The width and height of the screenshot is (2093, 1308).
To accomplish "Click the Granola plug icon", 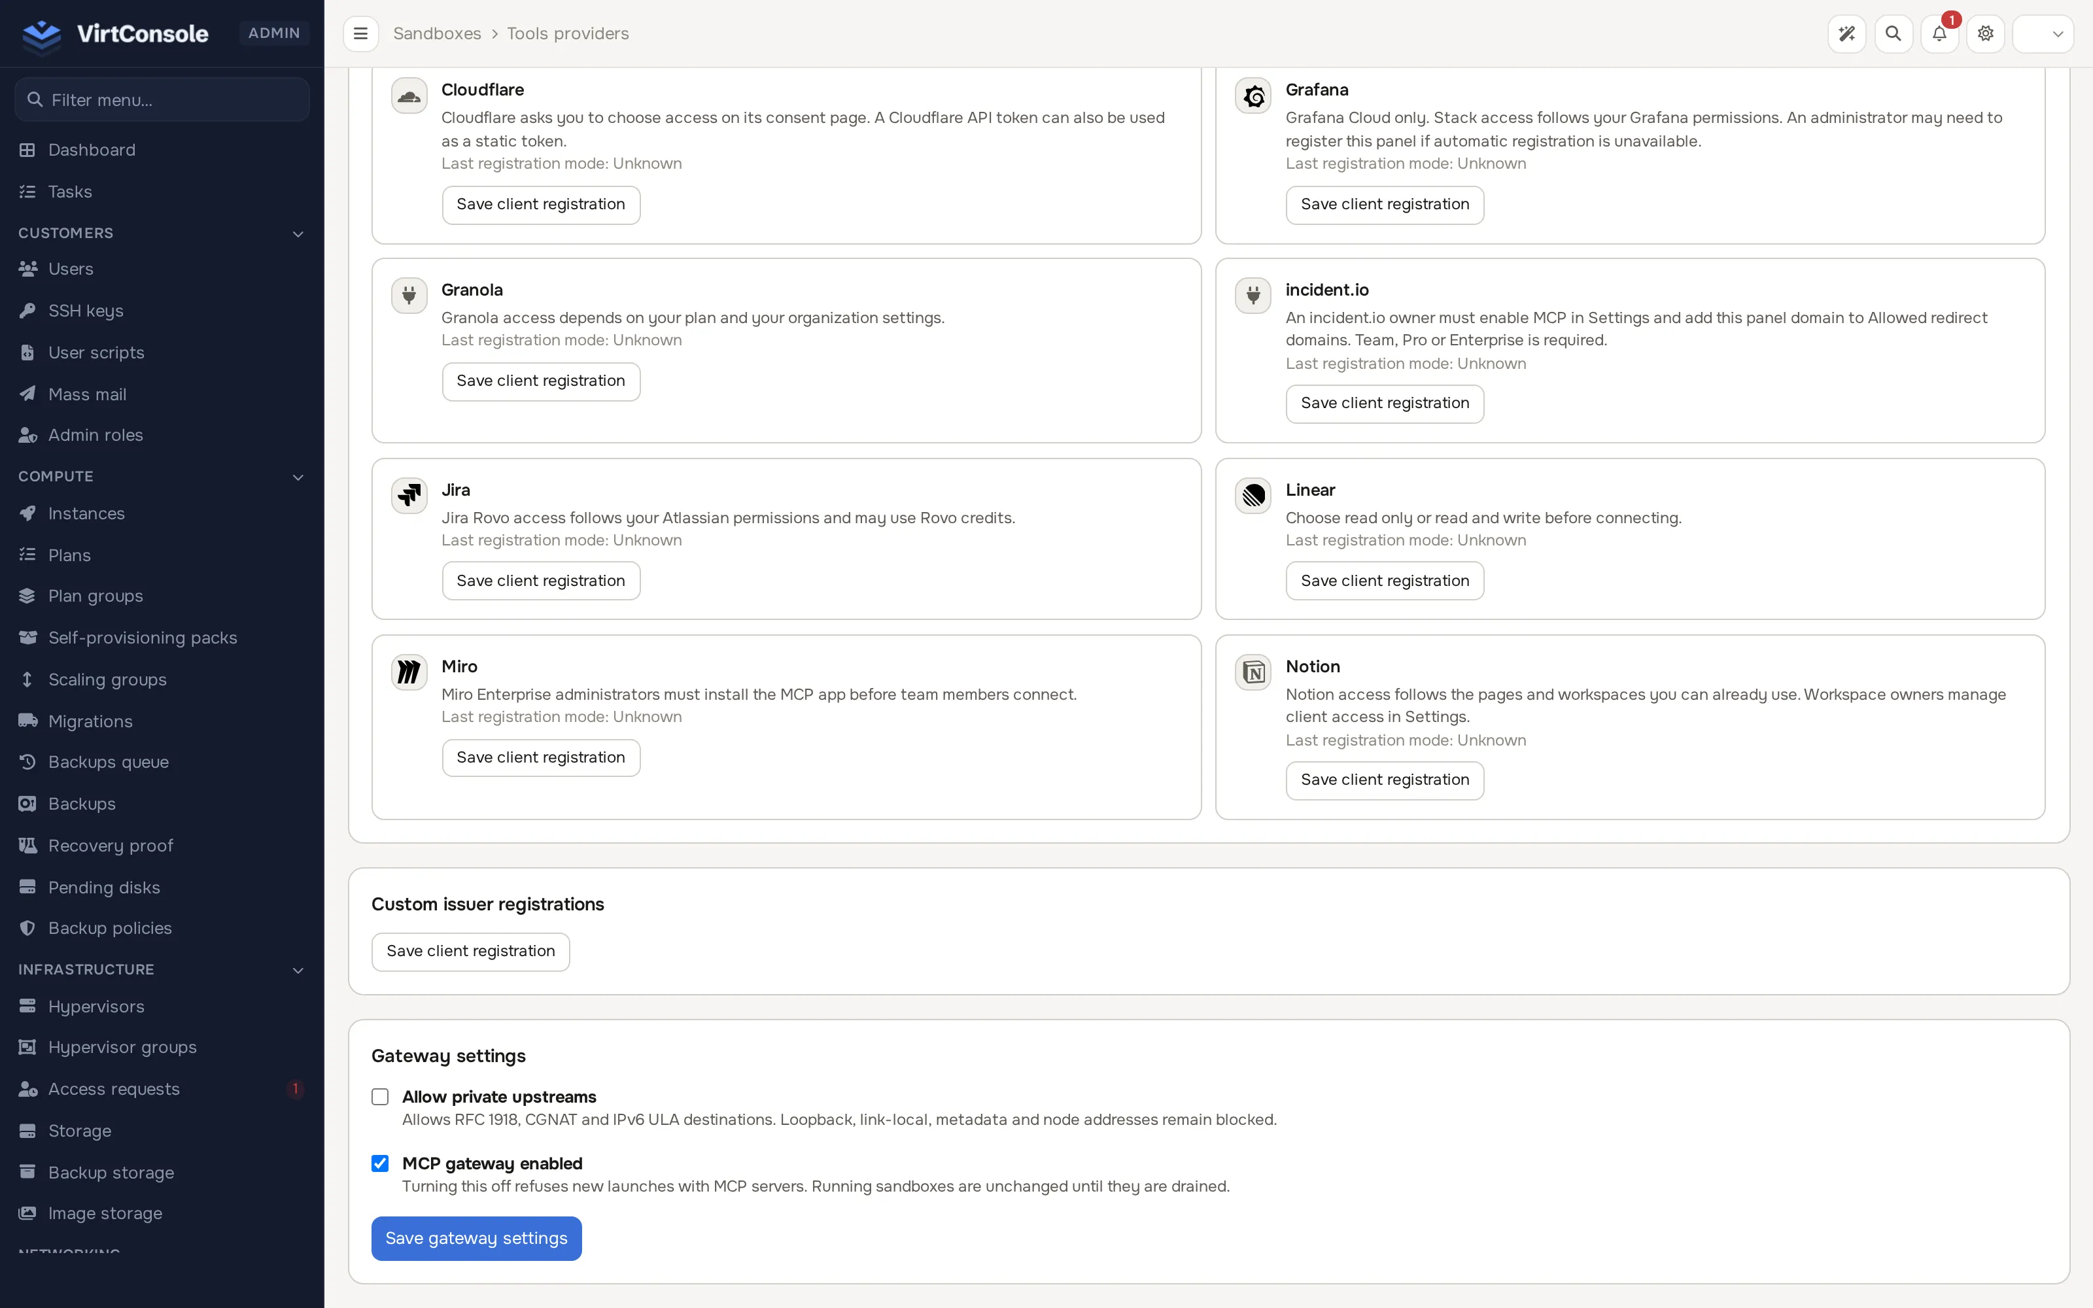I will tap(409, 296).
